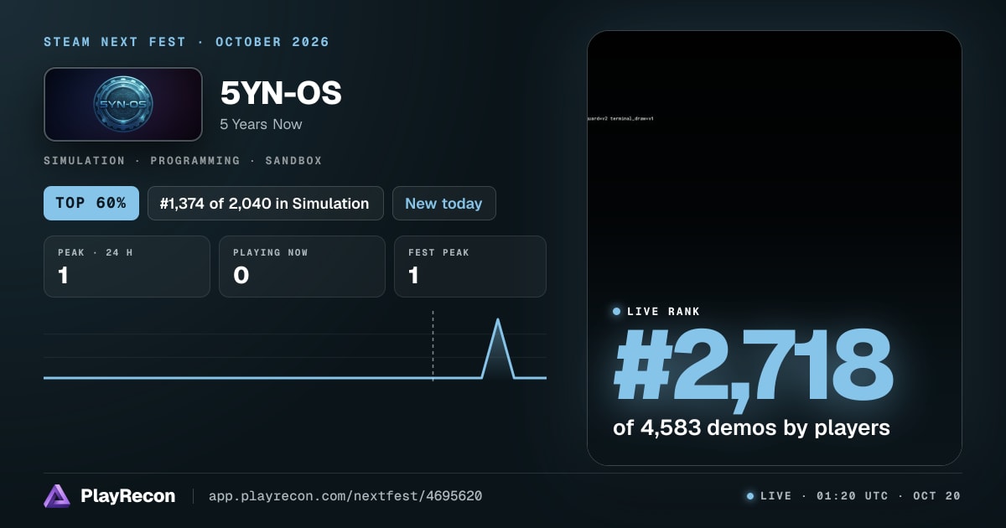The image size is (1006, 528).
Task: Click the of 4,583 demos by players text
Action: point(751,427)
